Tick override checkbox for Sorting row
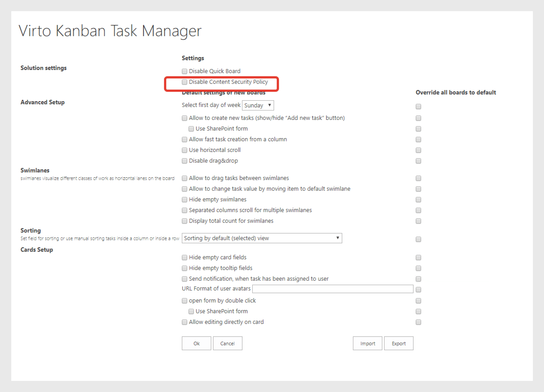 418,240
